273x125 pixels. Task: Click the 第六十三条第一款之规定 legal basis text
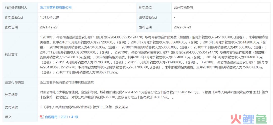coord(110,107)
